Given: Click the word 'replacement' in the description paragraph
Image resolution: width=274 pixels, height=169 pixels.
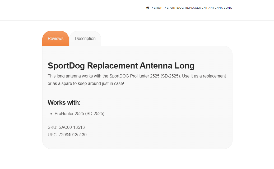Looking at the screenshot, I should coord(214,76).
